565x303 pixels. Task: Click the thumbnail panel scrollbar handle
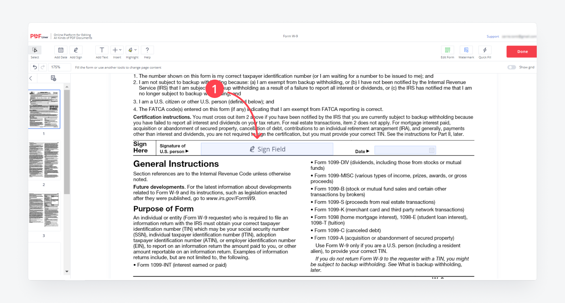click(x=67, y=142)
